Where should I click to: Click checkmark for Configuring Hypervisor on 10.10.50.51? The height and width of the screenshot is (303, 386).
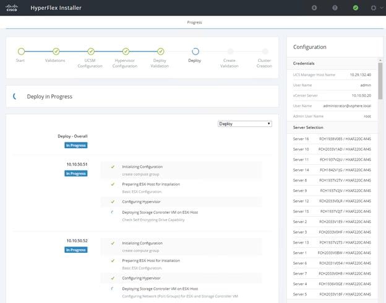[x=113, y=201]
